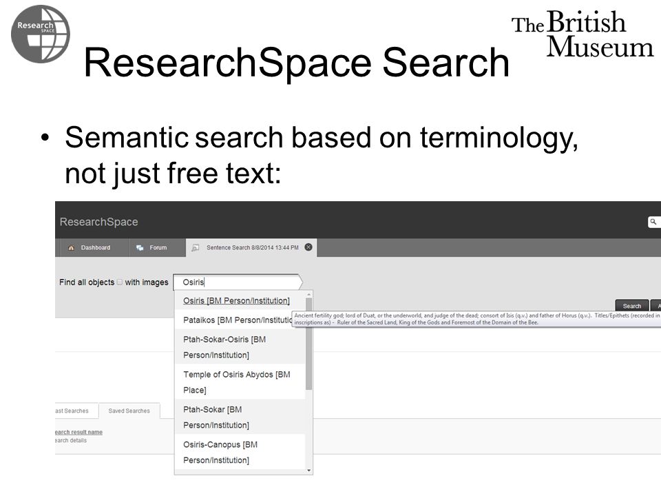The width and height of the screenshot is (661, 496).
Task: Click the magnifier icon in header
Action: (653, 221)
